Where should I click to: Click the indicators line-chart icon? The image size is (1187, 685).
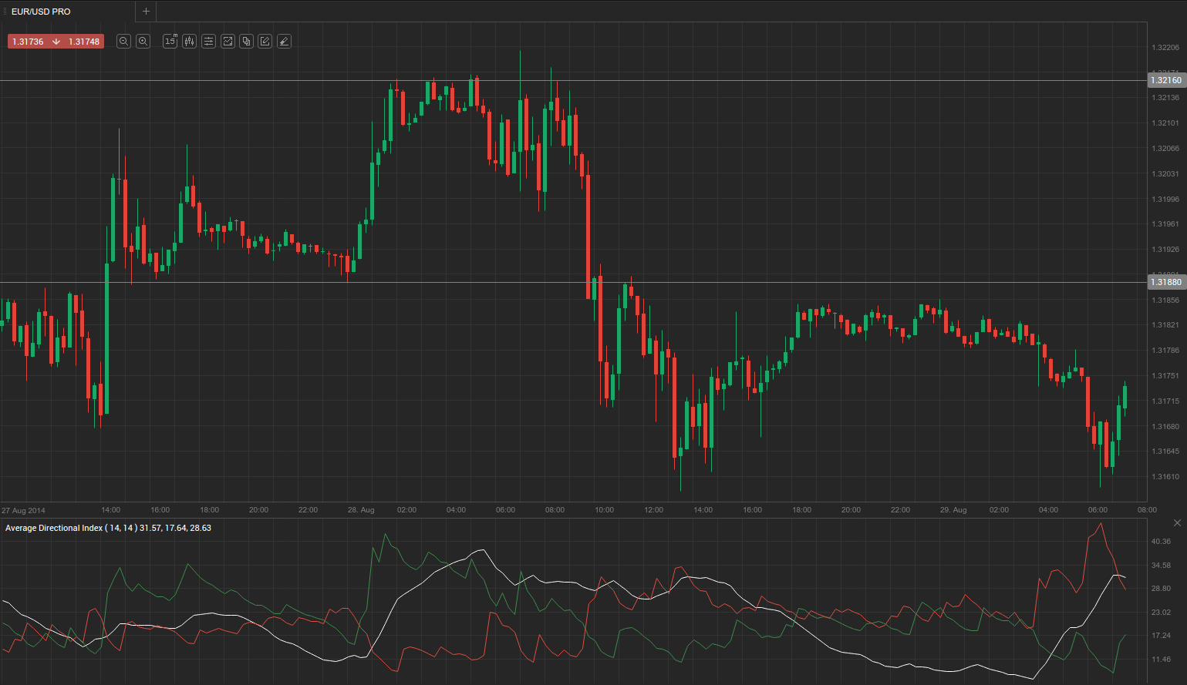[228, 42]
